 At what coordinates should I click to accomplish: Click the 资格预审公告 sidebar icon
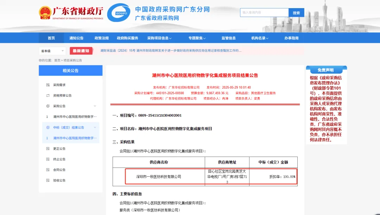tap(48, 95)
